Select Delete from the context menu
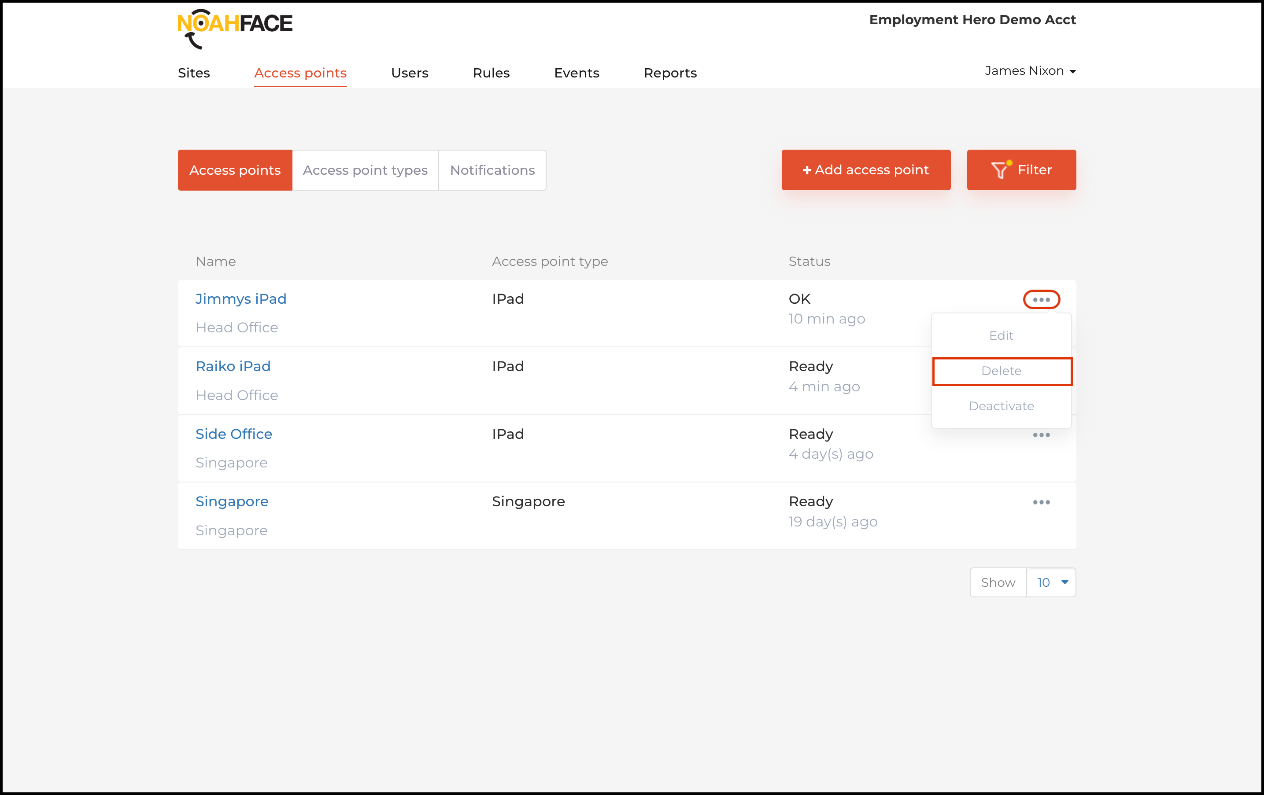 [x=1001, y=371]
